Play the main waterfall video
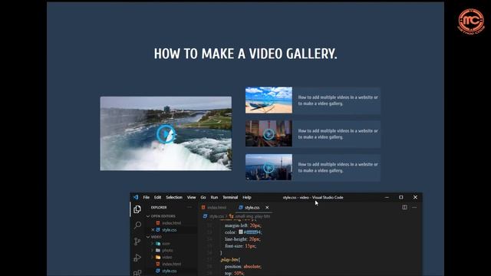Screen dimensions: 491x276 [166, 134]
